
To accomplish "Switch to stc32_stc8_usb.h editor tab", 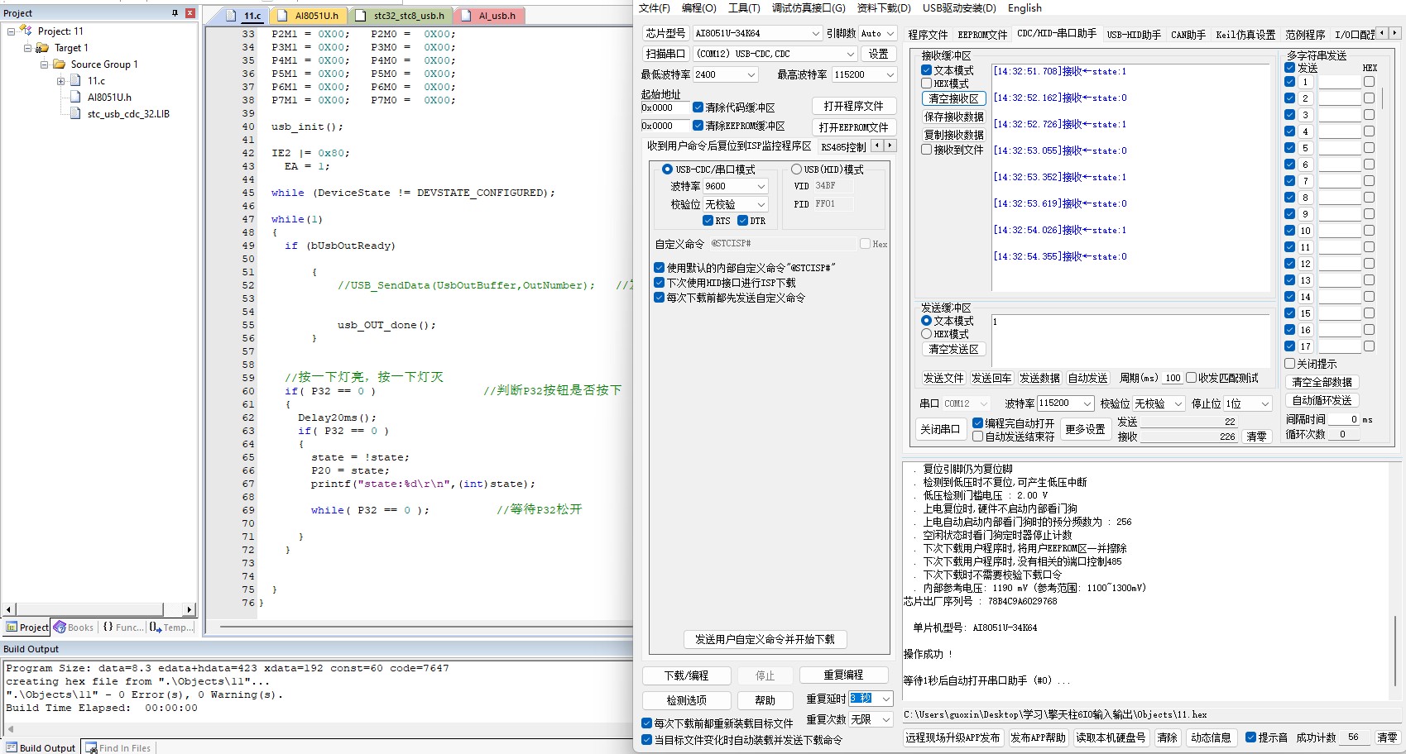I will 408,16.
